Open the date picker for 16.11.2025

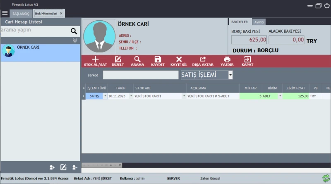131,96
